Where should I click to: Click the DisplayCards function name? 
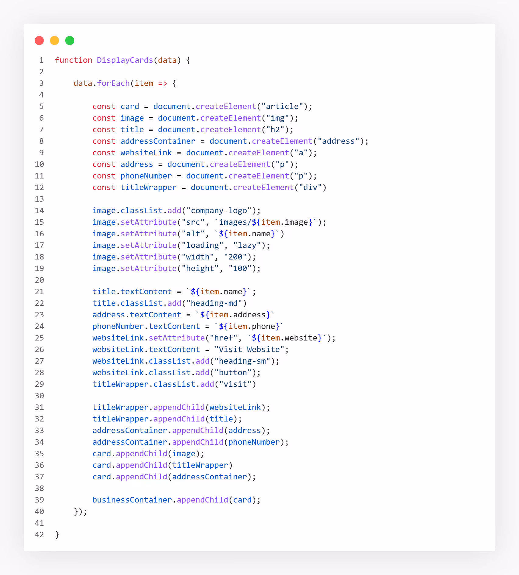pyautogui.click(x=125, y=60)
